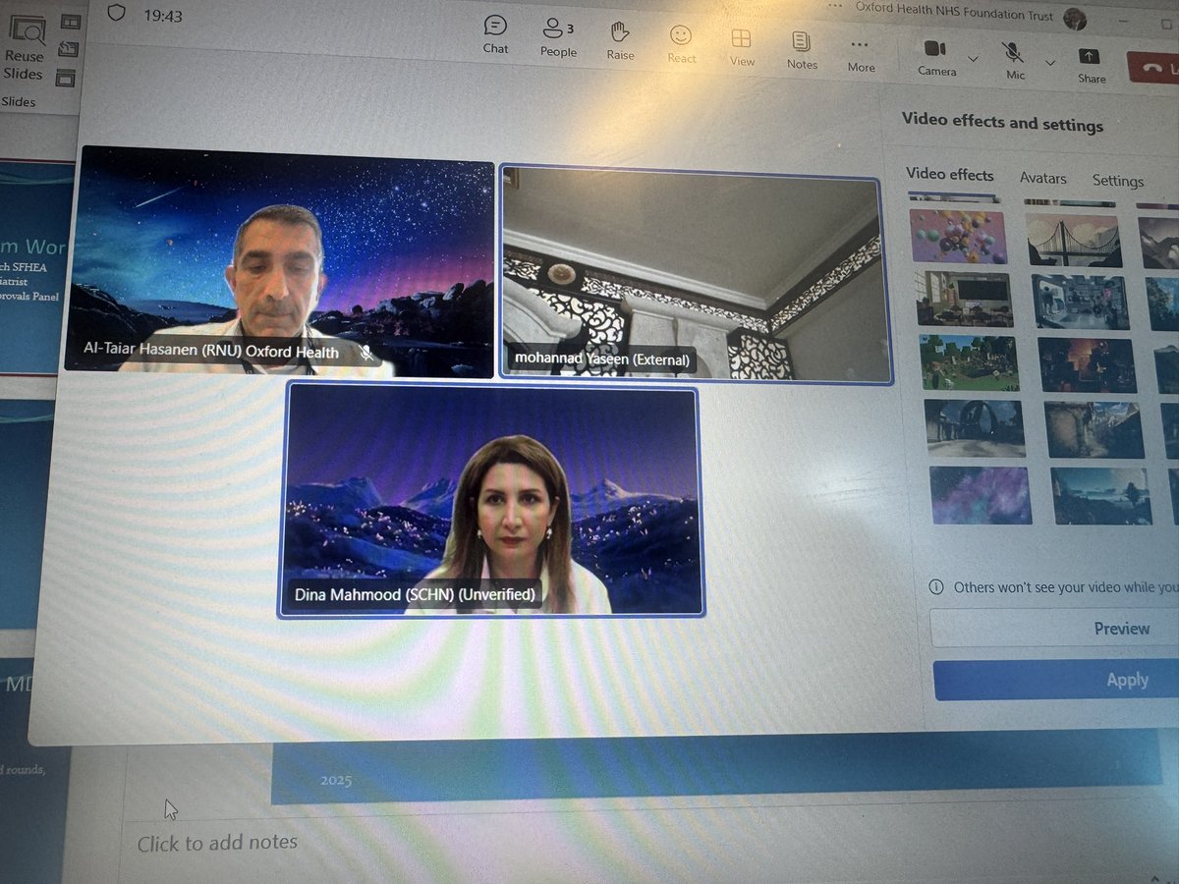Click the Click to add notes field
Image resolution: width=1179 pixels, height=884 pixels.
[x=217, y=843]
